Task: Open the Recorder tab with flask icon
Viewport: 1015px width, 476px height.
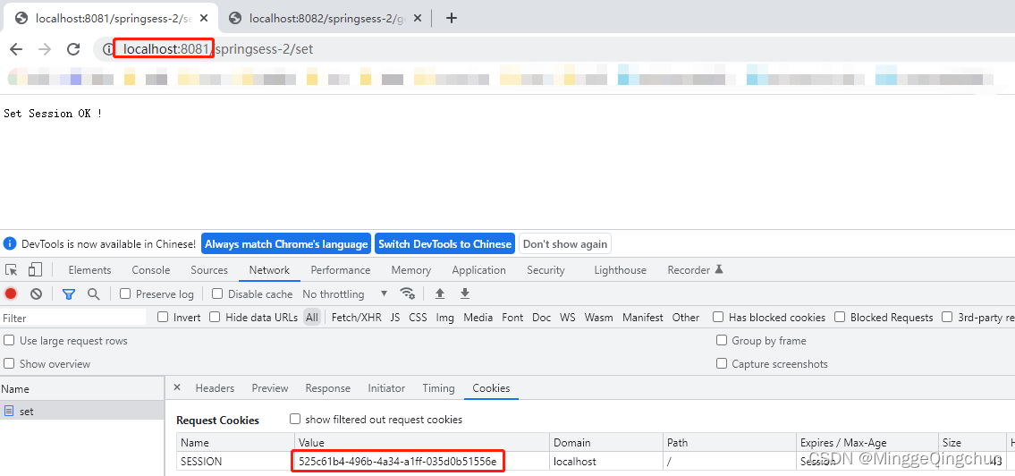Action: tap(695, 270)
